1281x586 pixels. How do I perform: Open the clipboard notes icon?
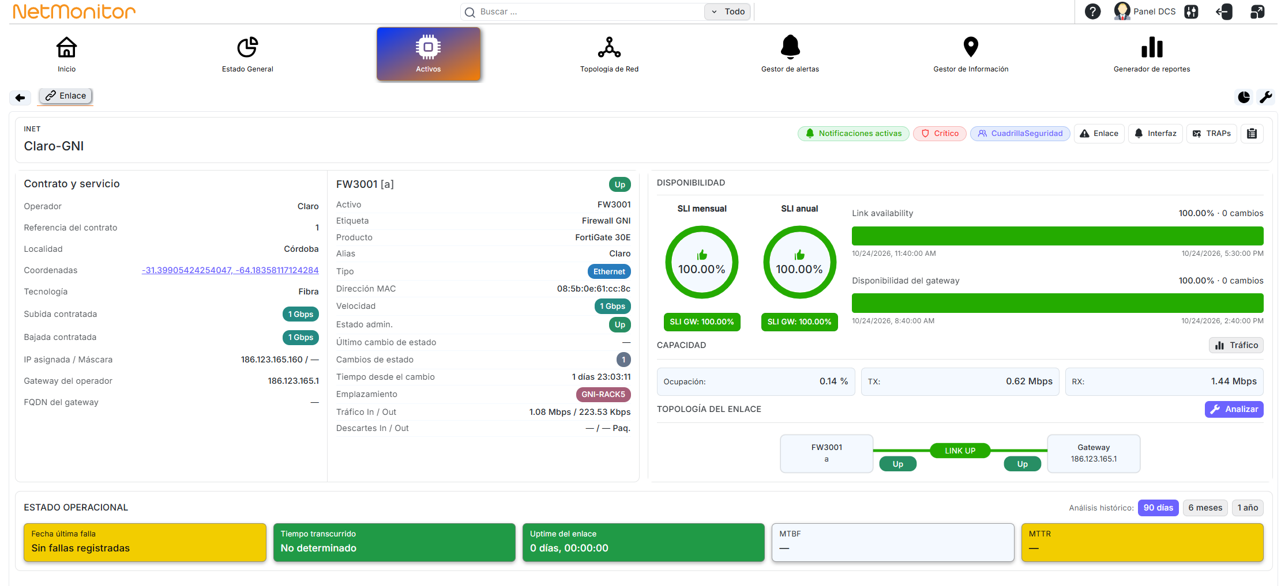[1252, 134]
